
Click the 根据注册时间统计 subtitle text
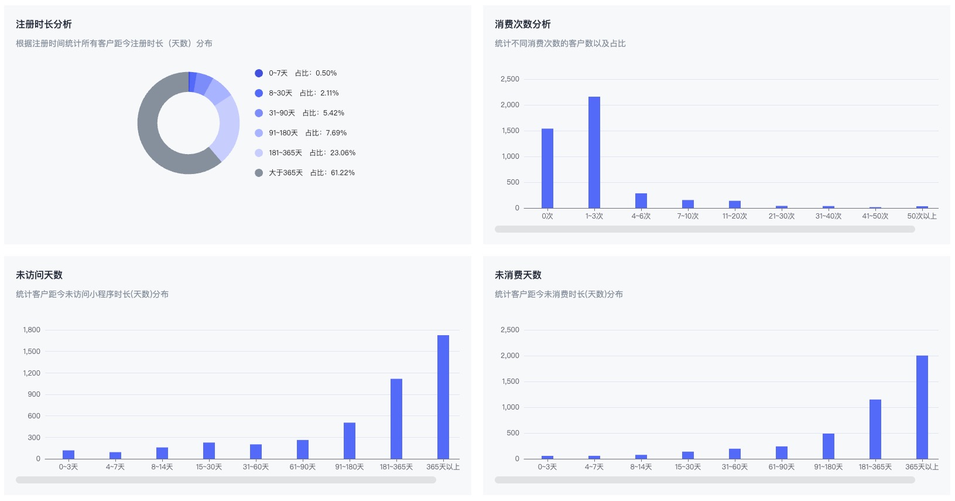coord(114,43)
